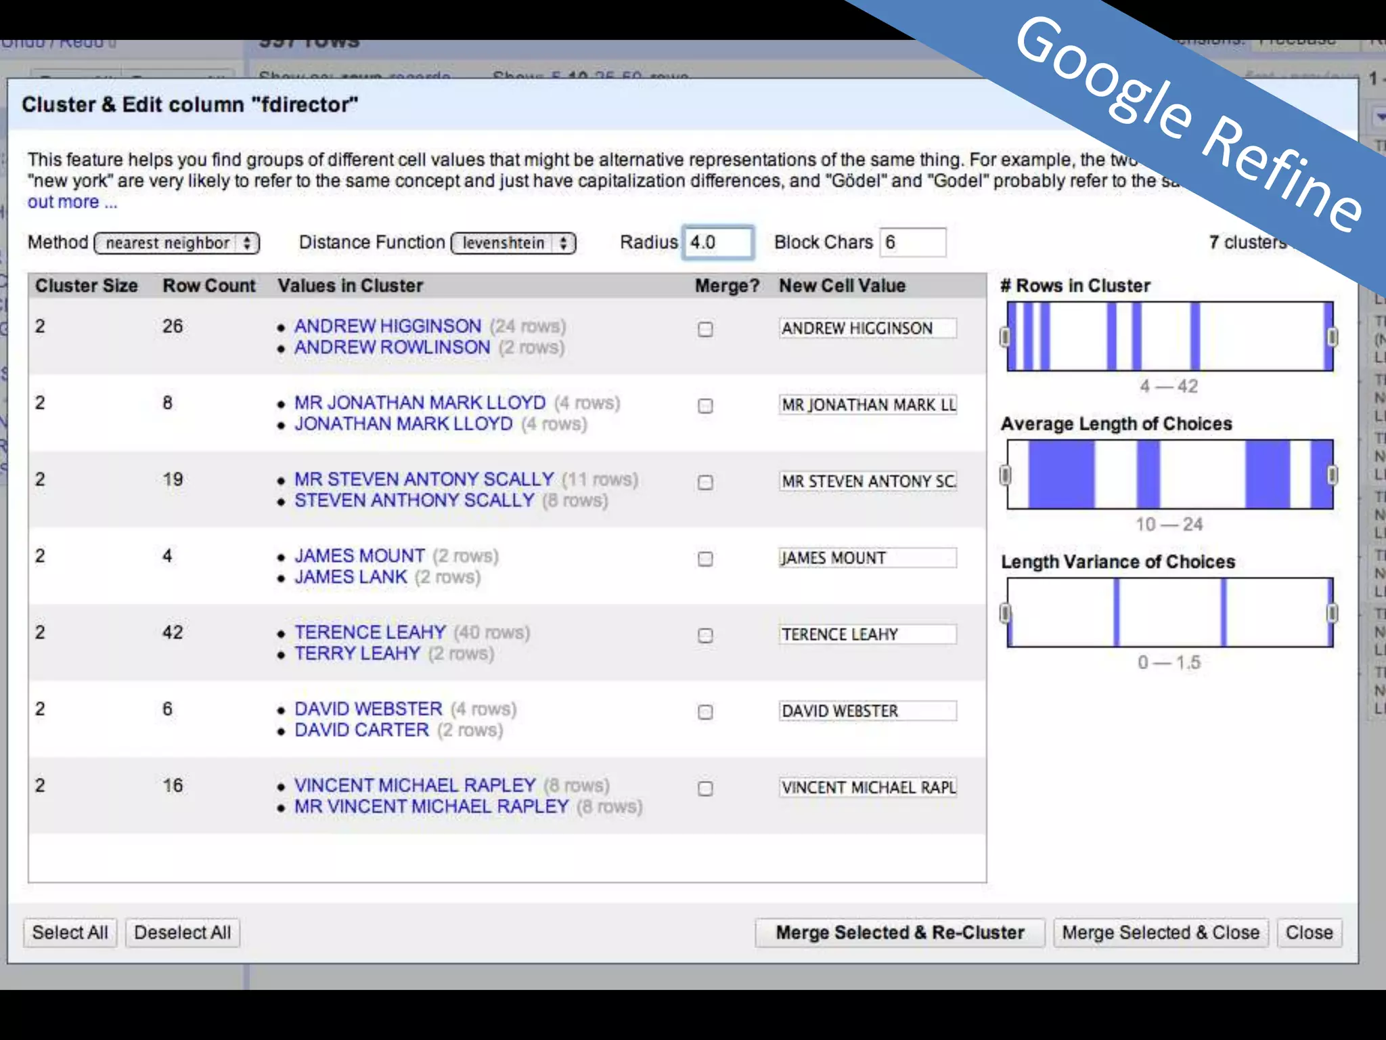Open the Method nearest neighbor dropdown

177,243
